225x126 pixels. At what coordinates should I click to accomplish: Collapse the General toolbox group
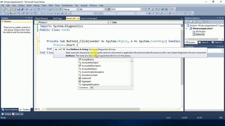click(x=3, y=21)
